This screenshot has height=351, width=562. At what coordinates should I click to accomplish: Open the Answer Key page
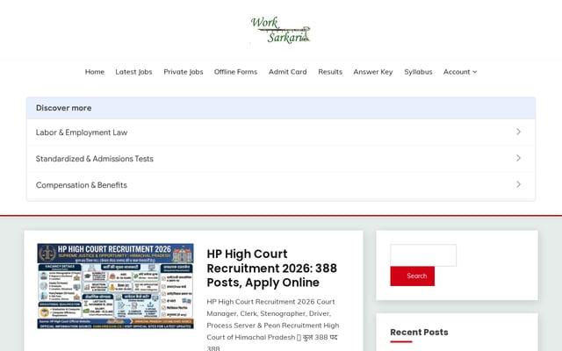[373, 72]
